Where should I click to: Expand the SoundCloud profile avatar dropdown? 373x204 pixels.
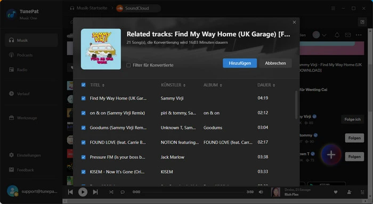319,35
